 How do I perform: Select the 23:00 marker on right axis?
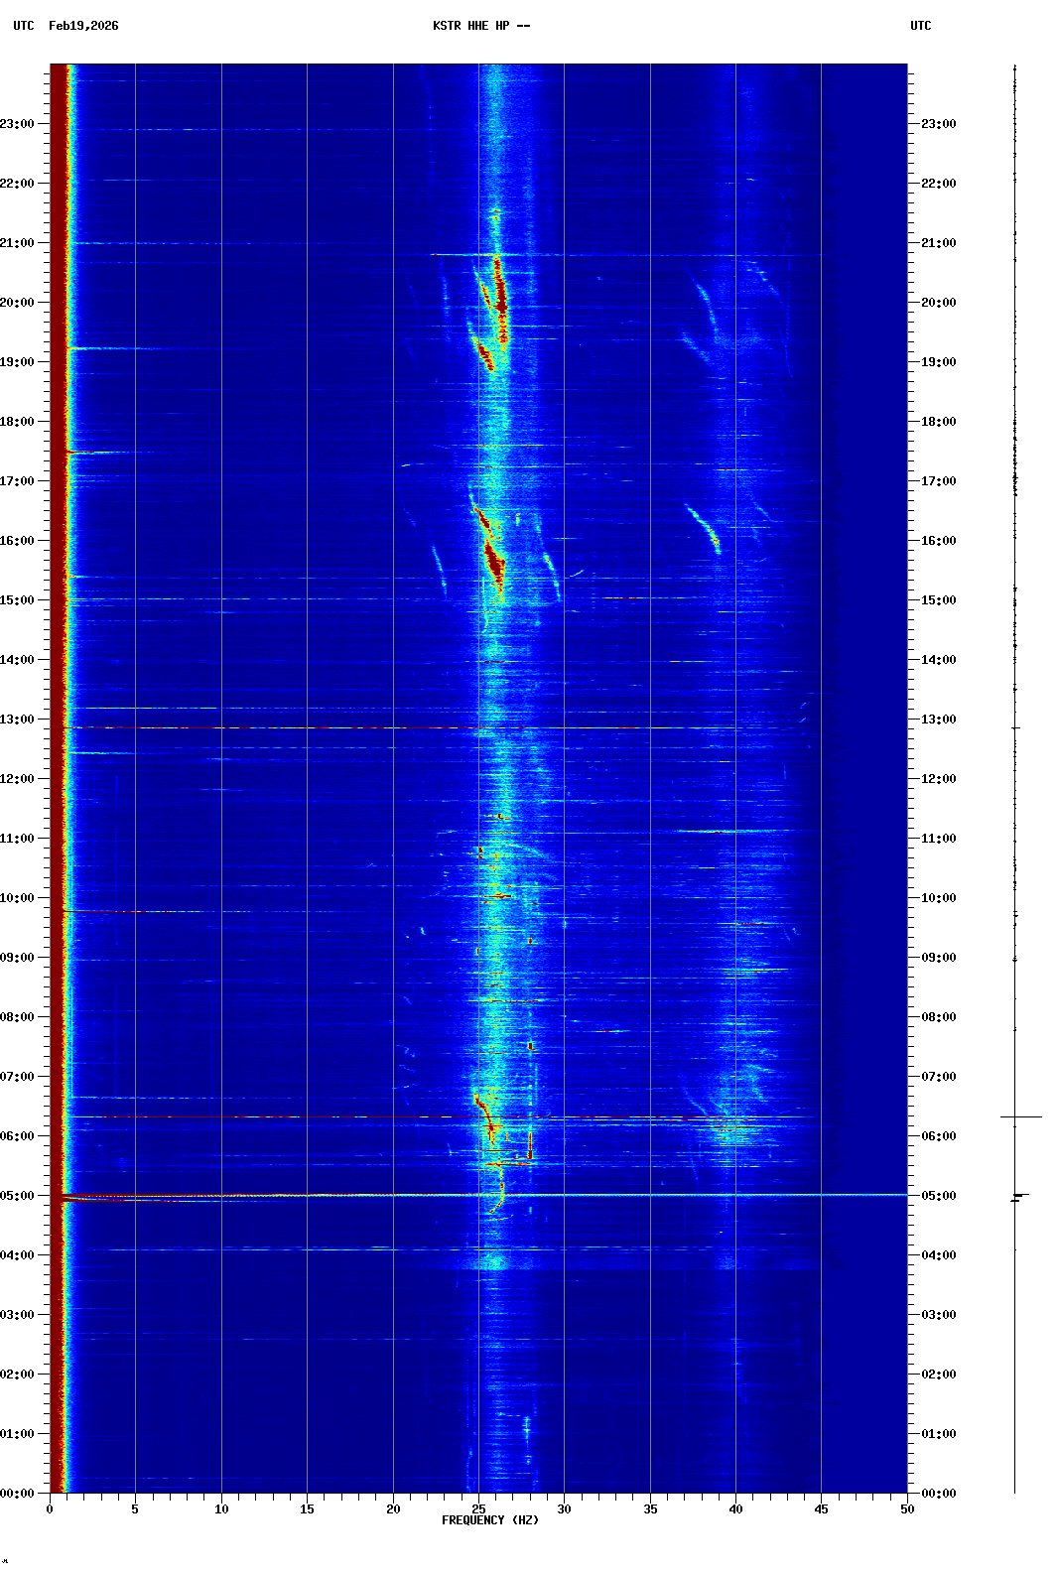point(938,124)
